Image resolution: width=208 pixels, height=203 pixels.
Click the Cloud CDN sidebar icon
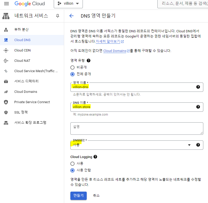coord(6,50)
